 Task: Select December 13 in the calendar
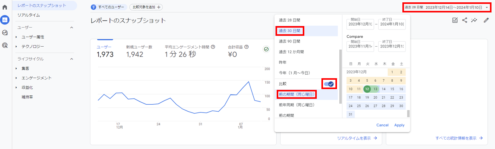[375, 89]
